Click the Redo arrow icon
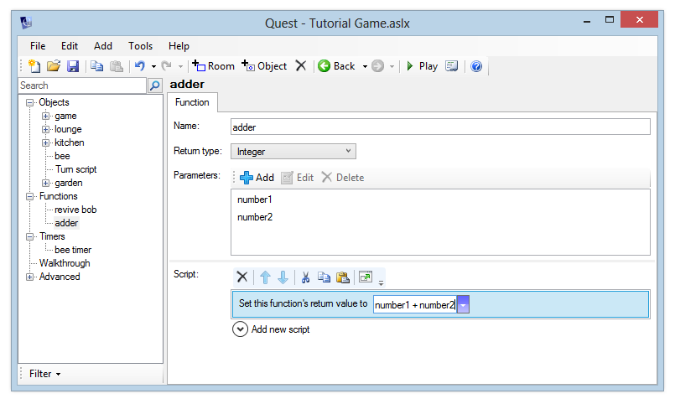The image size is (675, 404). (x=166, y=66)
